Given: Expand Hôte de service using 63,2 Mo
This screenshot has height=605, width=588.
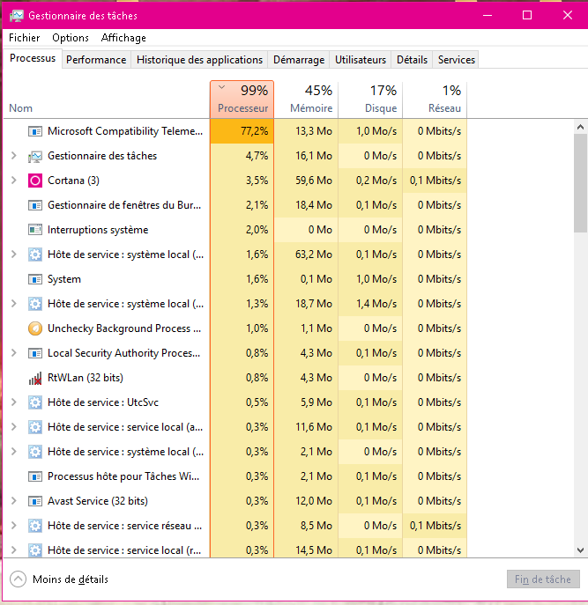Looking at the screenshot, I should point(14,255).
